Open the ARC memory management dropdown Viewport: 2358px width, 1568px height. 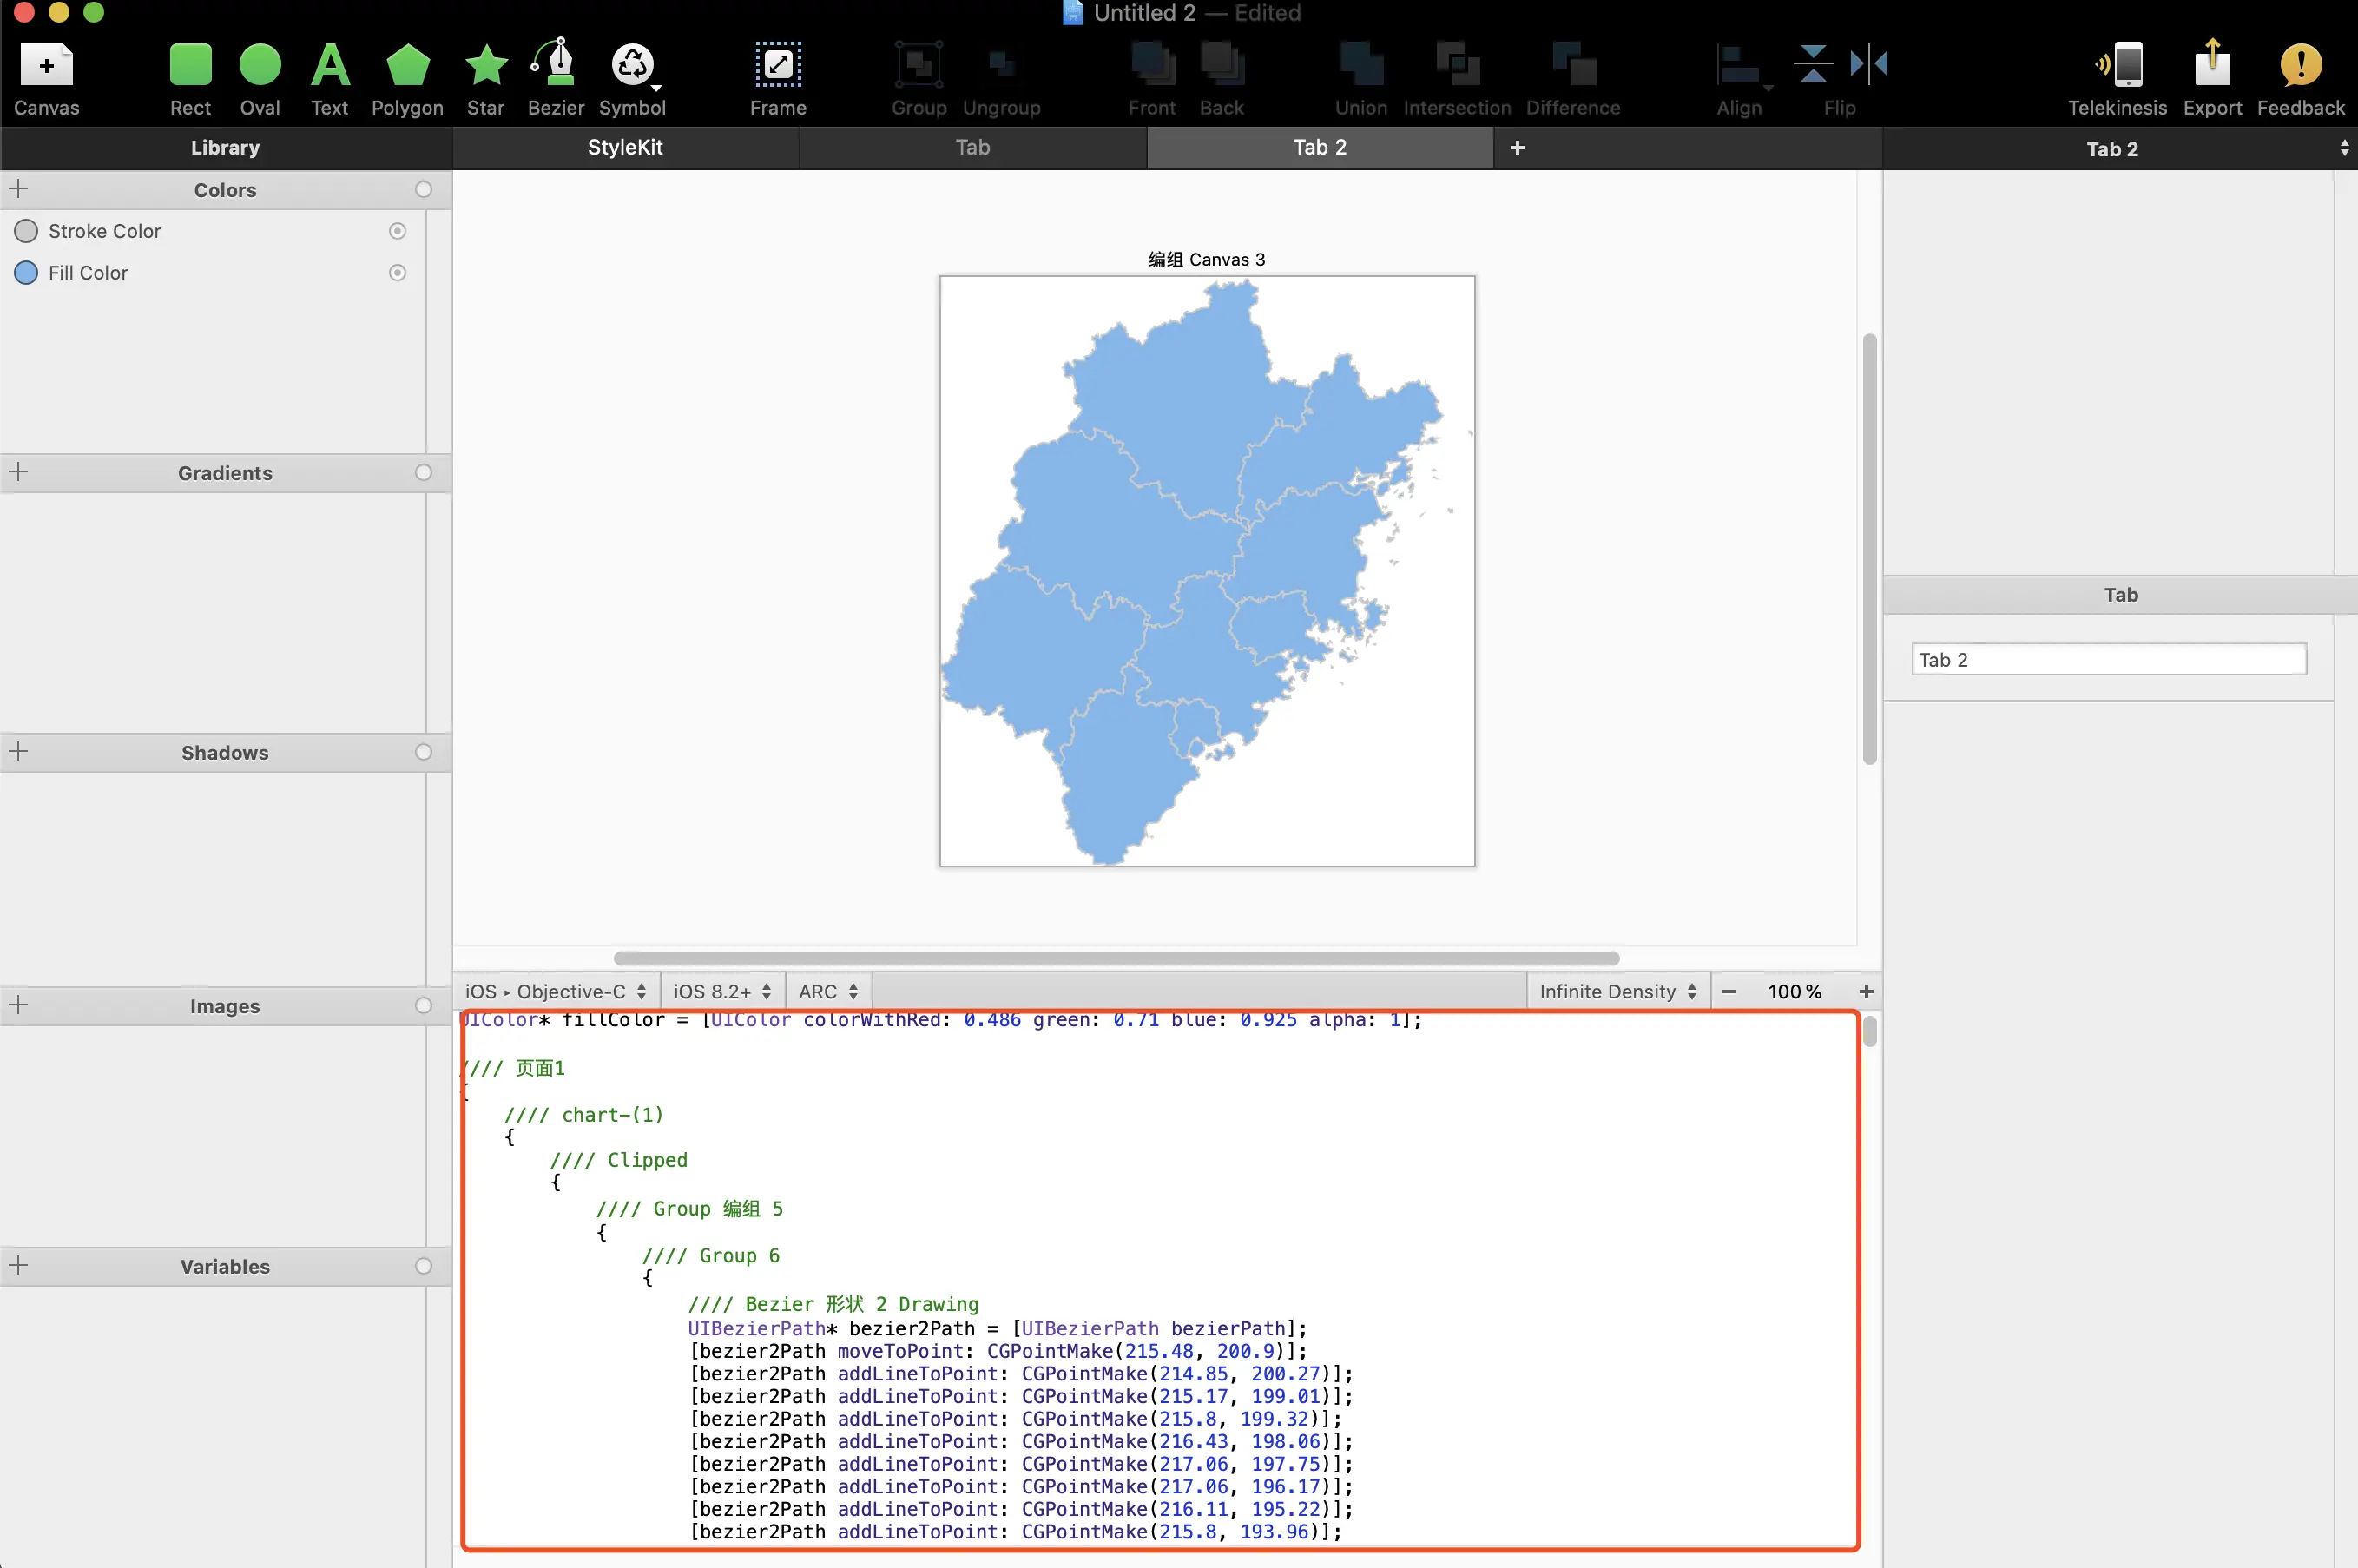[827, 991]
